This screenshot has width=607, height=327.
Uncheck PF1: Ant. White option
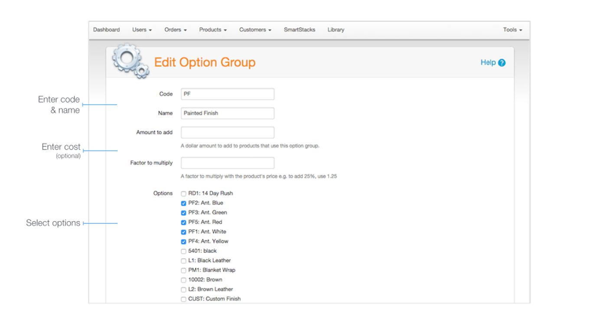coord(183,232)
